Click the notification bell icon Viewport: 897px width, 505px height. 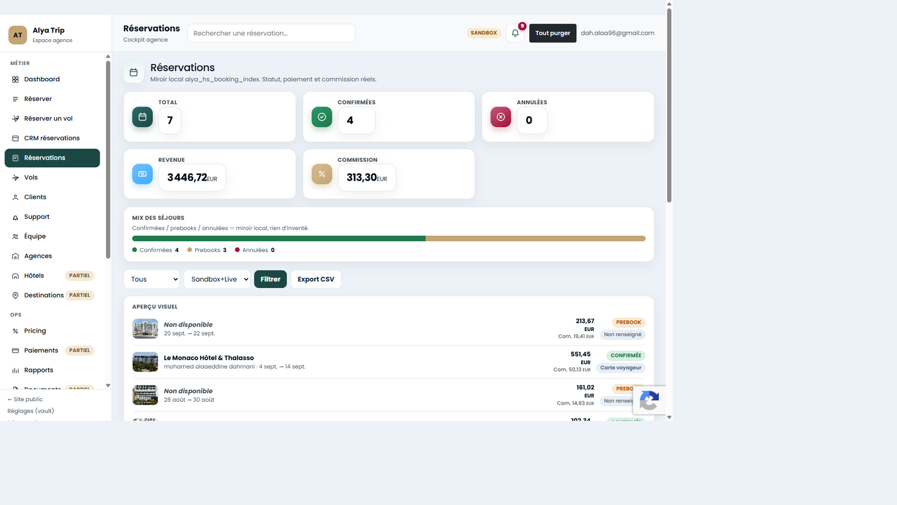pyautogui.click(x=515, y=33)
